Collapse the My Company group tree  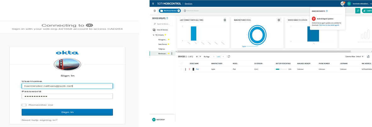pyautogui.click(x=154, y=35)
